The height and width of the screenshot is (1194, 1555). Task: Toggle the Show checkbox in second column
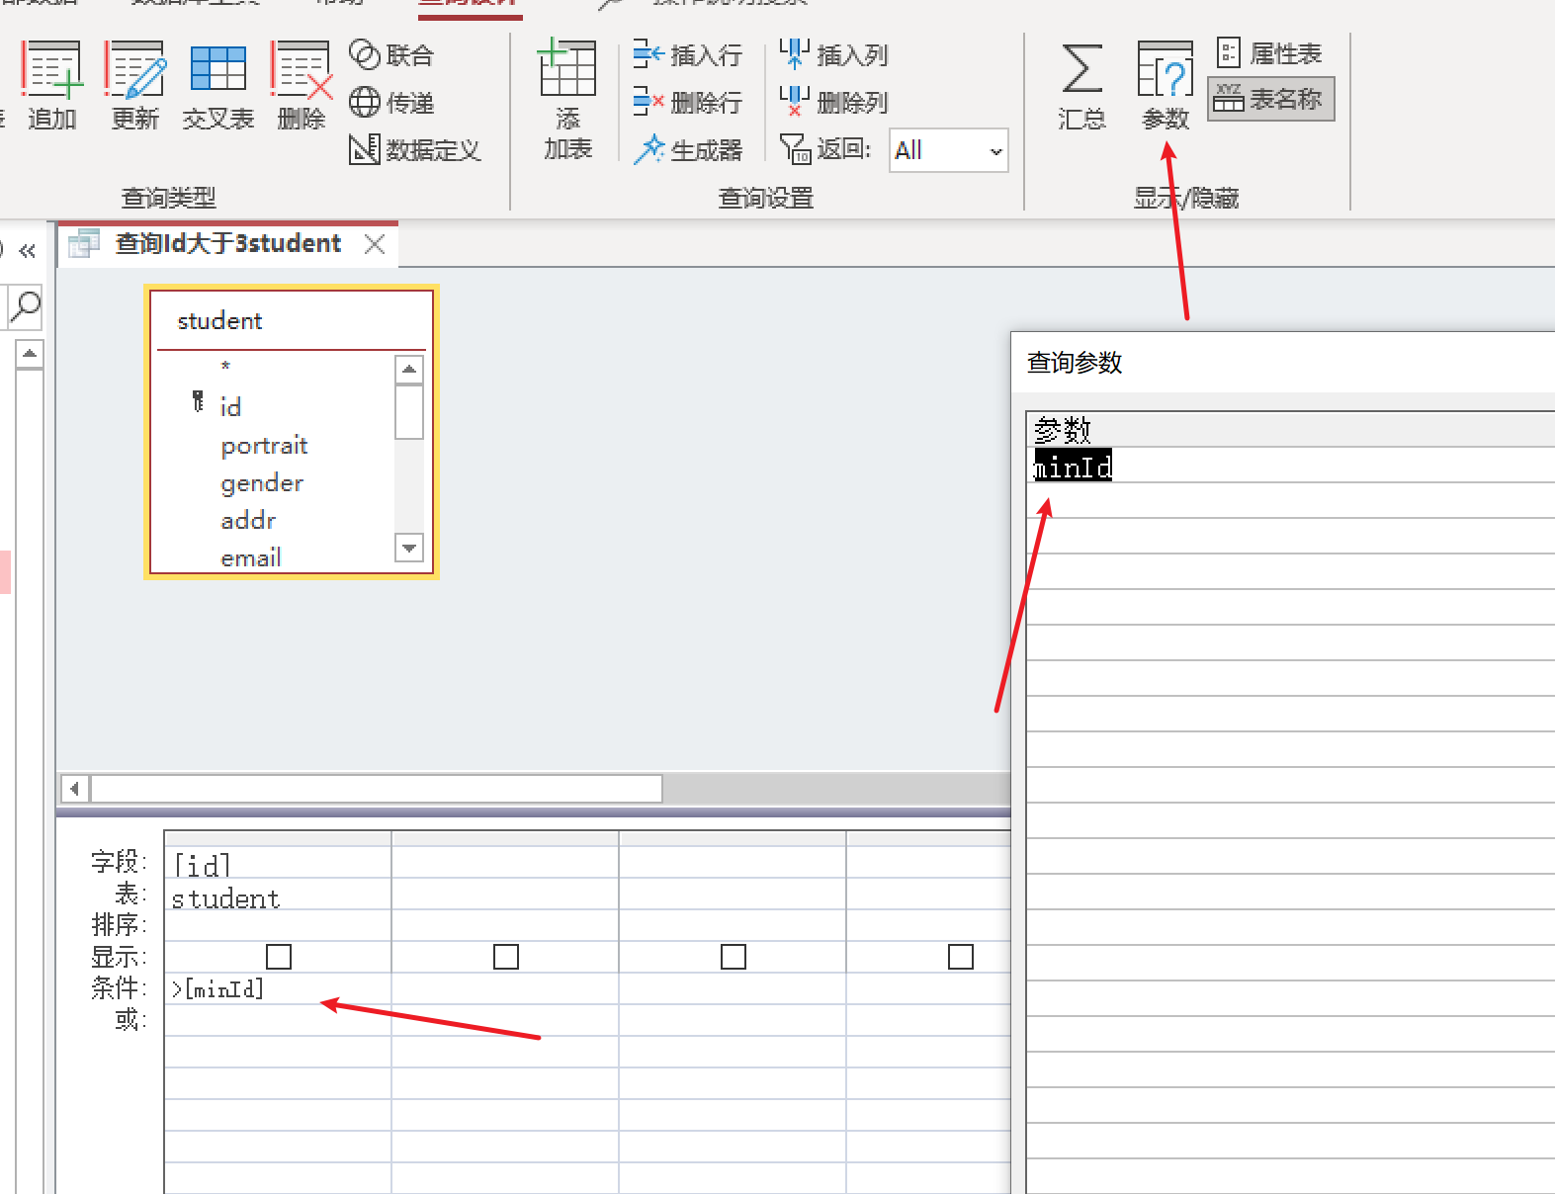pyautogui.click(x=506, y=957)
